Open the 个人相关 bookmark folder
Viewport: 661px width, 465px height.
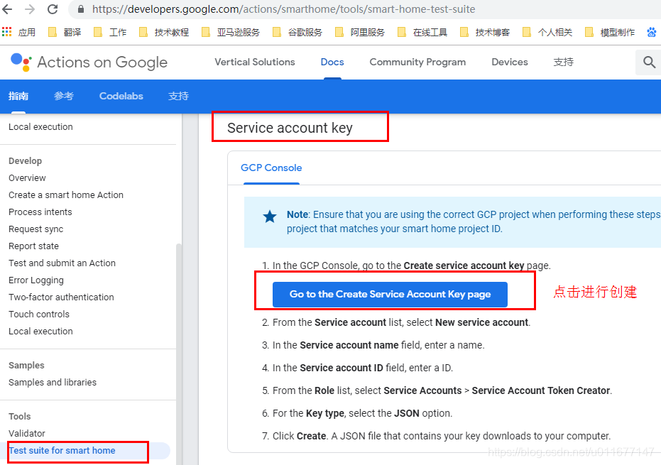(x=547, y=32)
